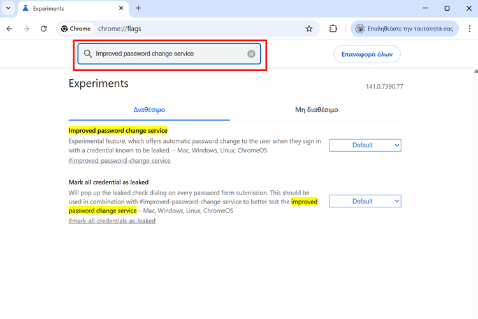The image size is (478, 319).
Task: Focus the flags search input field
Action: coord(169,54)
